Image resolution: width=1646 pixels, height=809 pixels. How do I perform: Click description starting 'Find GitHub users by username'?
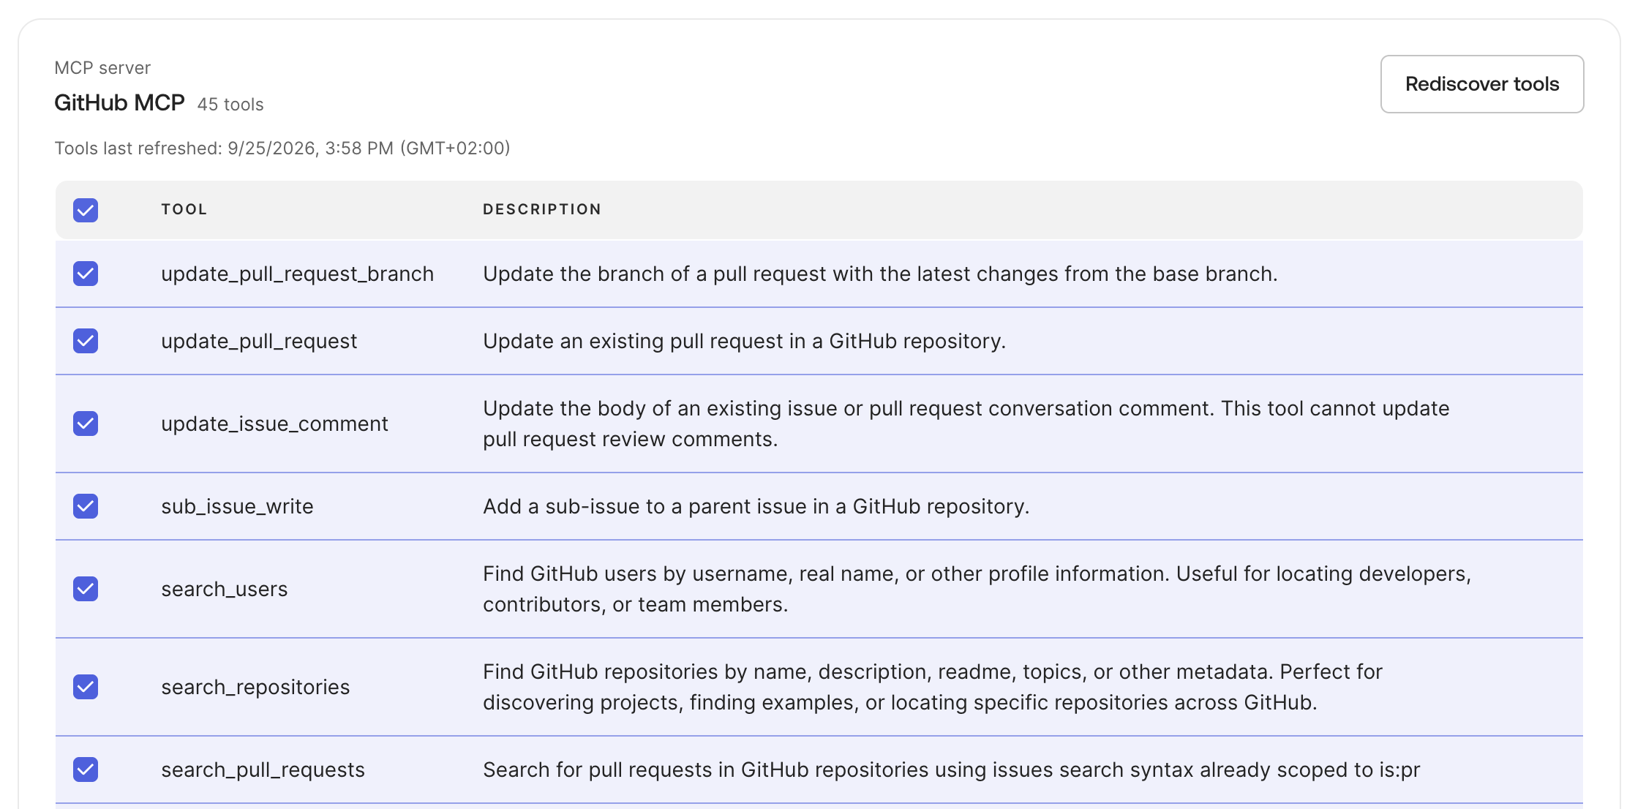pos(977,590)
